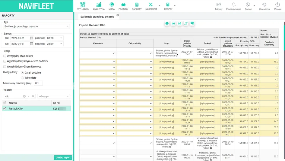This screenshot has height=161, width=285.
Task: Open Ustawienia gear settings
Action: 264,6
